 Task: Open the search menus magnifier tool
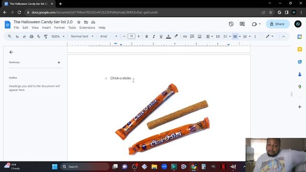10,36
